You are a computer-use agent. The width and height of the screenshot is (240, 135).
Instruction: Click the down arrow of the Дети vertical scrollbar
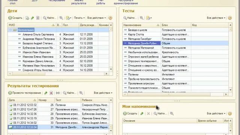tap(111, 69)
